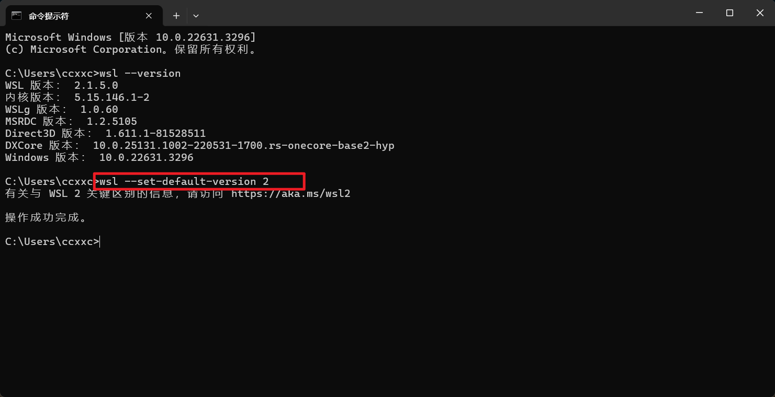Click the 操作成功完成 message

(46, 217)
